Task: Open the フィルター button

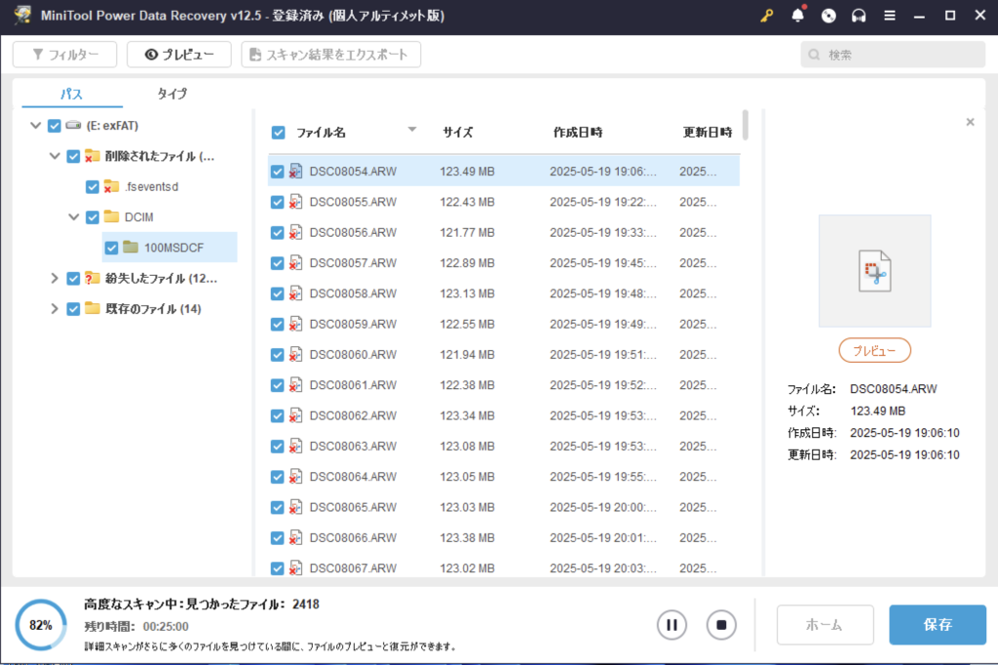Action: pos(65,55)
